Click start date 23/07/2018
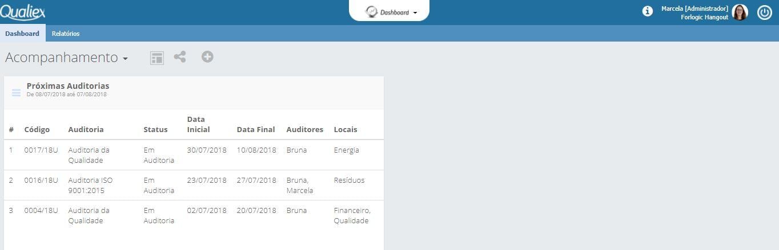Image resolution: width=779 pixels, height=250 pixels. (207, 181)
